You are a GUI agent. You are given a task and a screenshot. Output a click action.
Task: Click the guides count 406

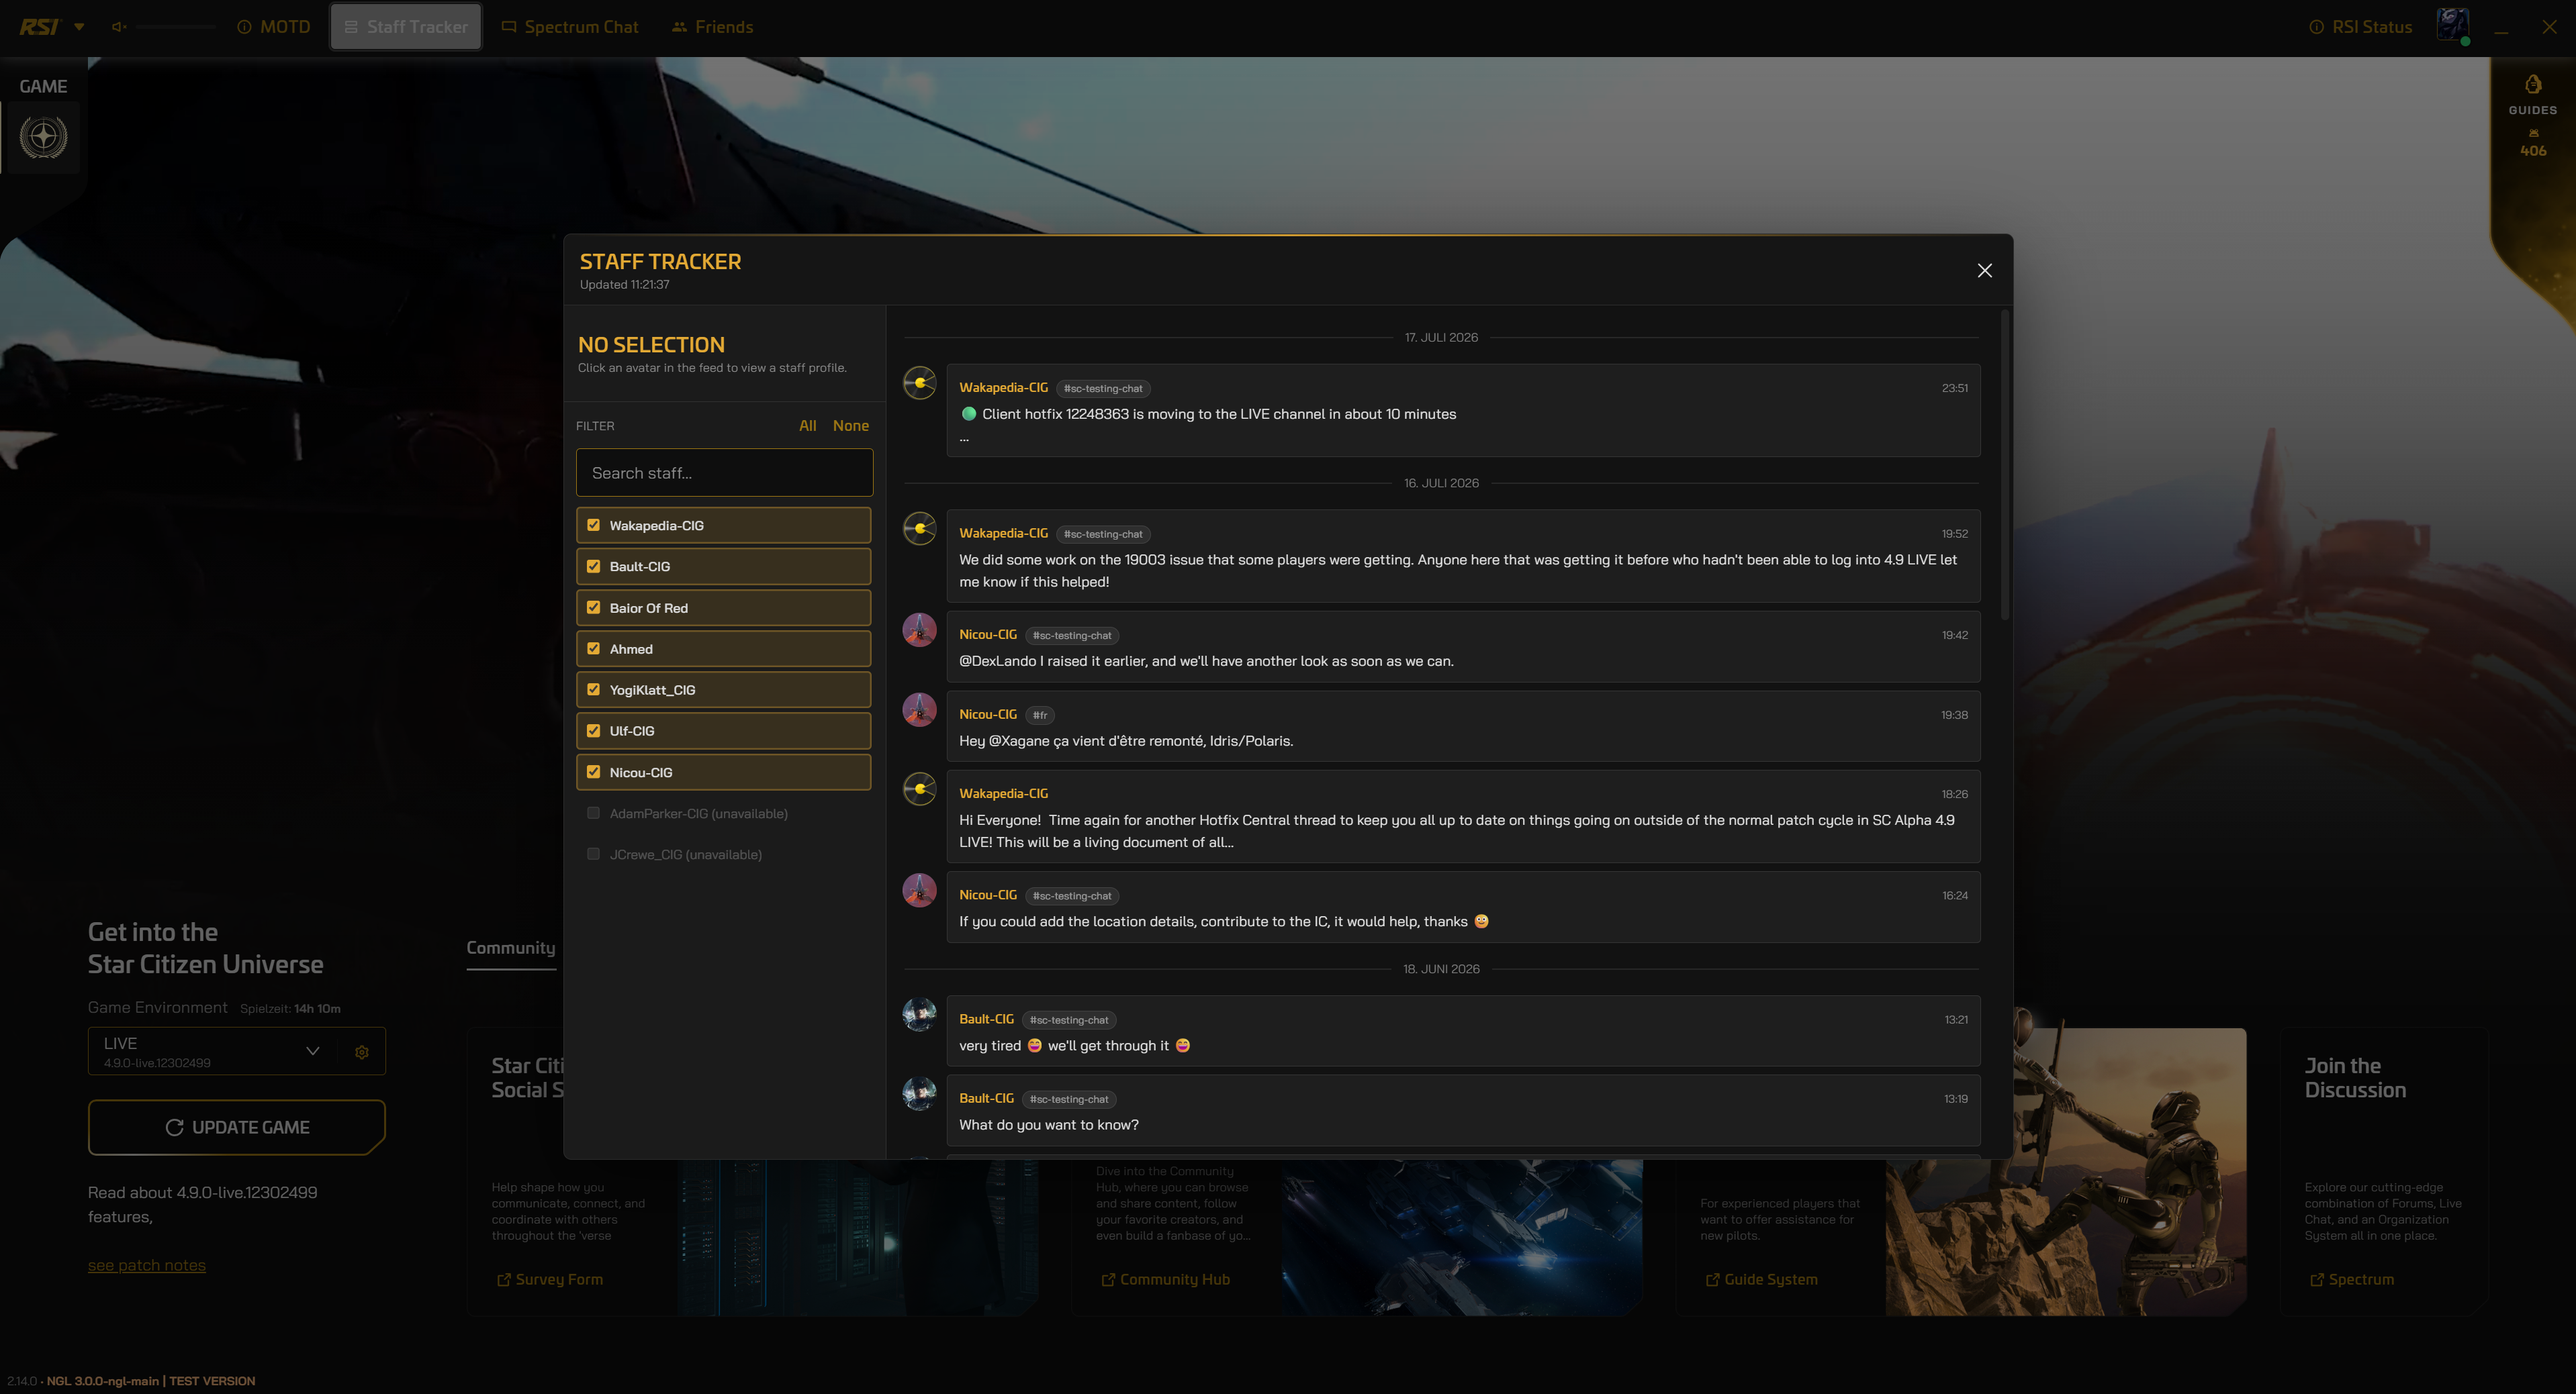pyautogui.click(x=2533, y=151)
